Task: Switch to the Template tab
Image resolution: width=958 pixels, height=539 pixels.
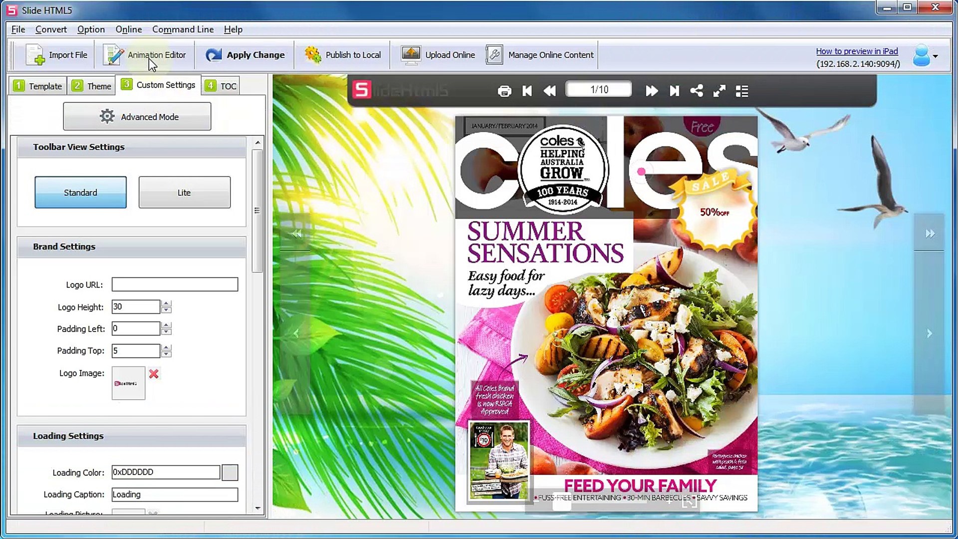Action: pyautogui.click(x=38, y=86)
